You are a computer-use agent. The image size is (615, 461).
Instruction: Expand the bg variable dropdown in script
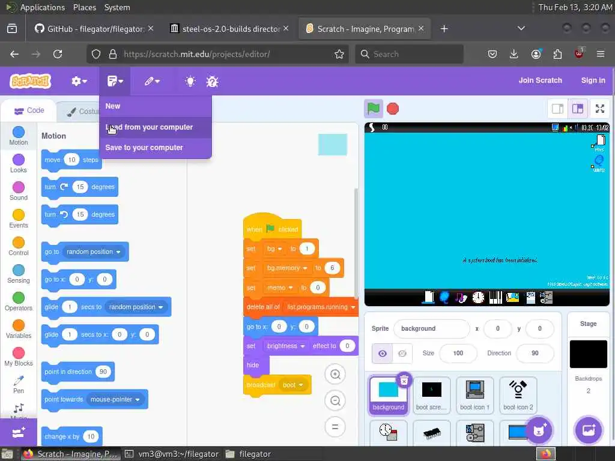[x=280, y=249]
